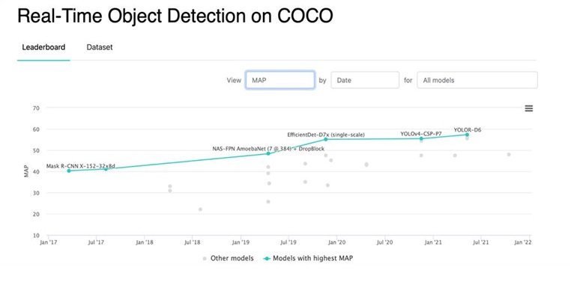This screenshot has width=580, height=285.
Task: Open the Date axis dropdown
Action: point(365,80)
